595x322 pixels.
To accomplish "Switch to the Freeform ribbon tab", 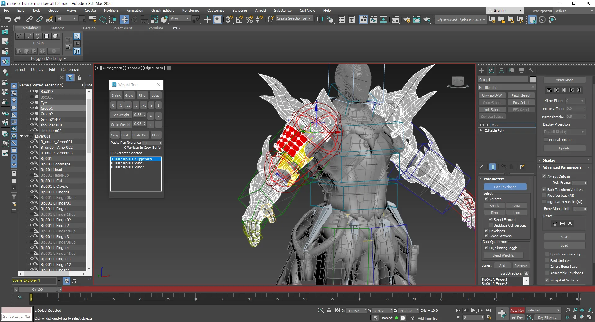I will point(57,28).
